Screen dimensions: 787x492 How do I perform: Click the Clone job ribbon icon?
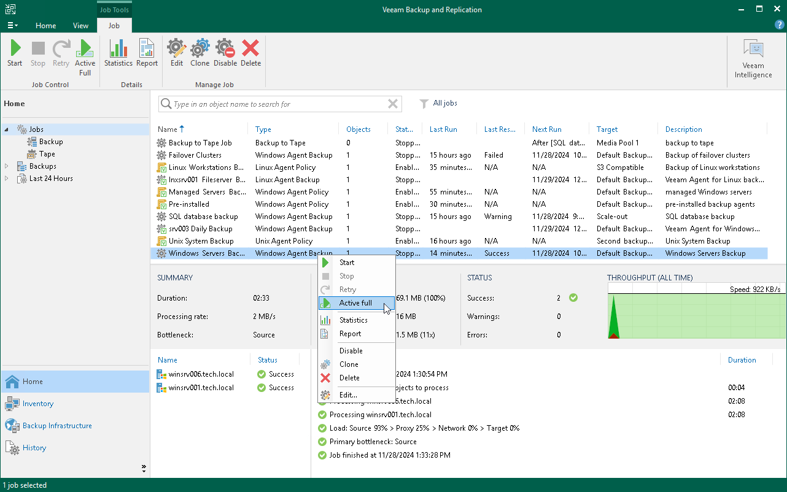[200, 48]
